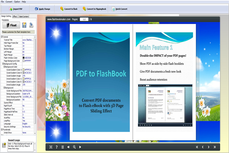Select the Tutorial Title value

click(28, 40)
